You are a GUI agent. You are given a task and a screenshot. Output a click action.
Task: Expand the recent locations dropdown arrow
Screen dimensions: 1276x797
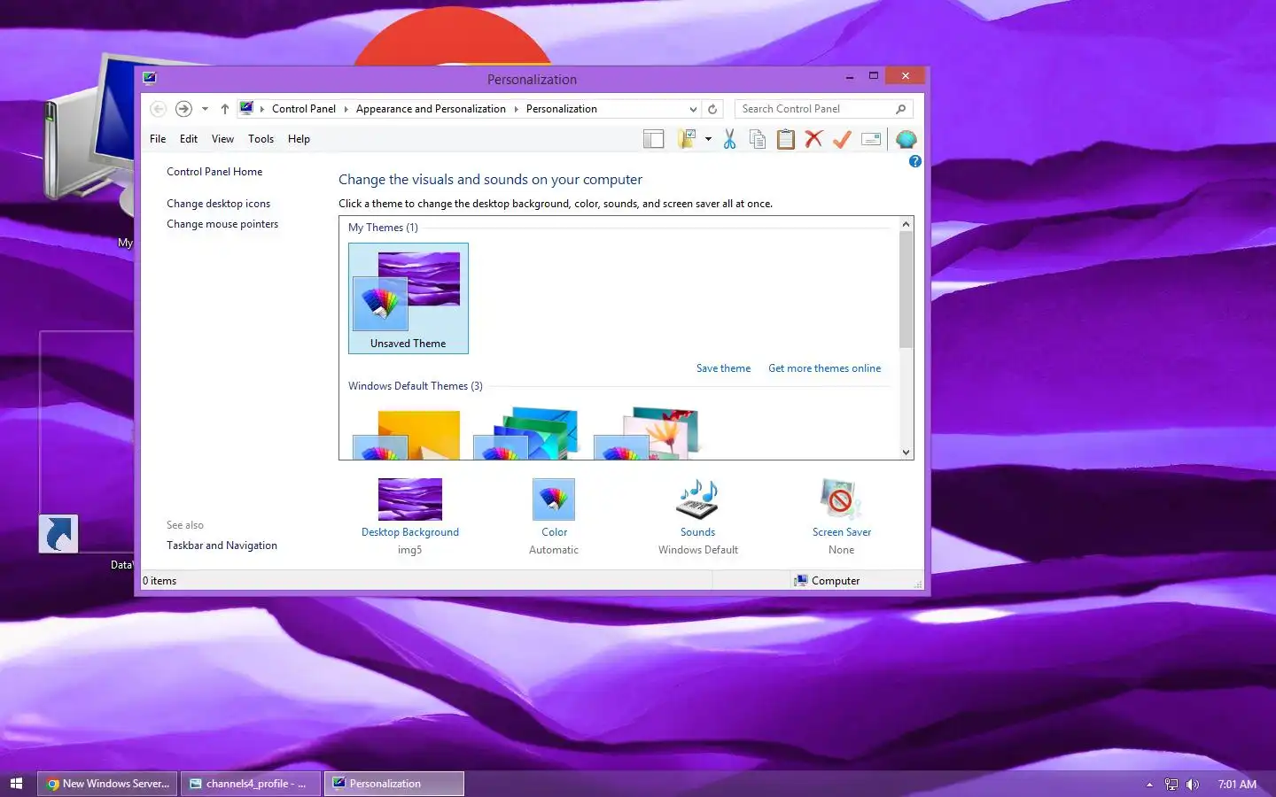[x=205, y=109]
